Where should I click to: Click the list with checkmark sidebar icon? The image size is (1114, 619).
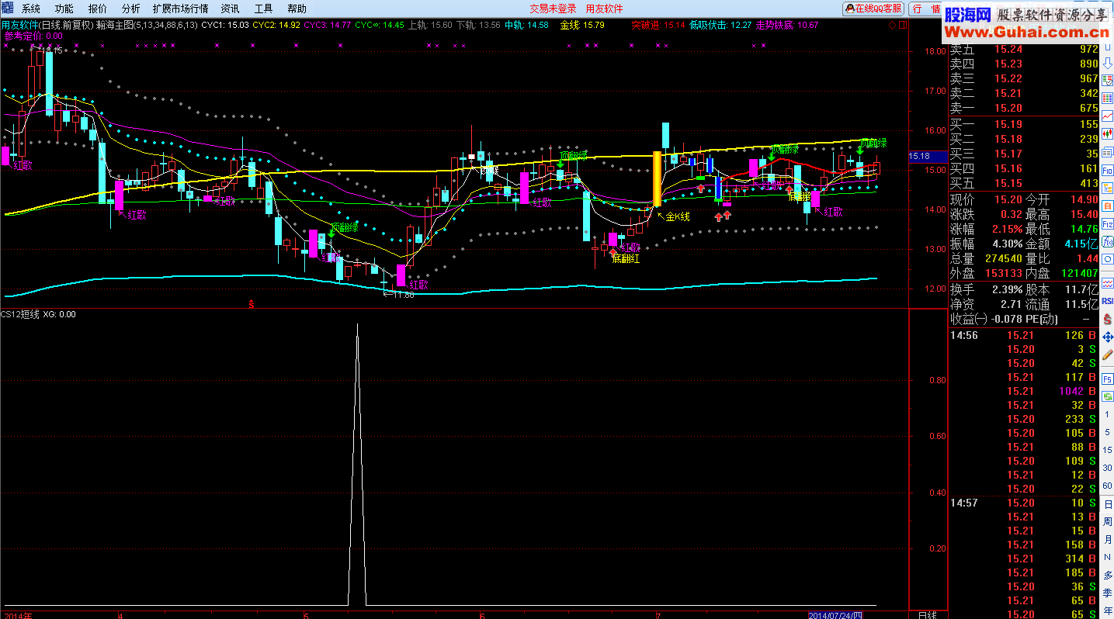pyautogui.click(x=1108, y=81)
